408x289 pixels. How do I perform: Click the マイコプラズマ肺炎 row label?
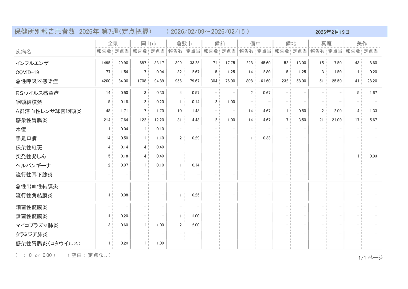37,225
